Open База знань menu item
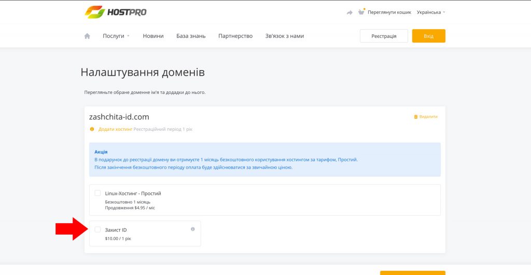This screenshot has height=275, width=531. [x=191, y=36]
